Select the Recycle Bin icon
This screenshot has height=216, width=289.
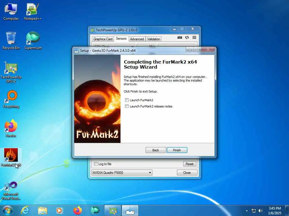(x=11, y=41)
